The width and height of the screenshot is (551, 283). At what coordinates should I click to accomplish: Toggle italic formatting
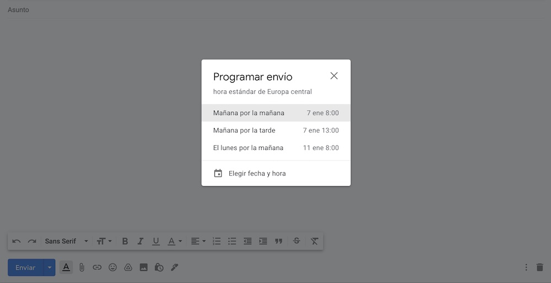pyautogui.click(x=141, y=241)
